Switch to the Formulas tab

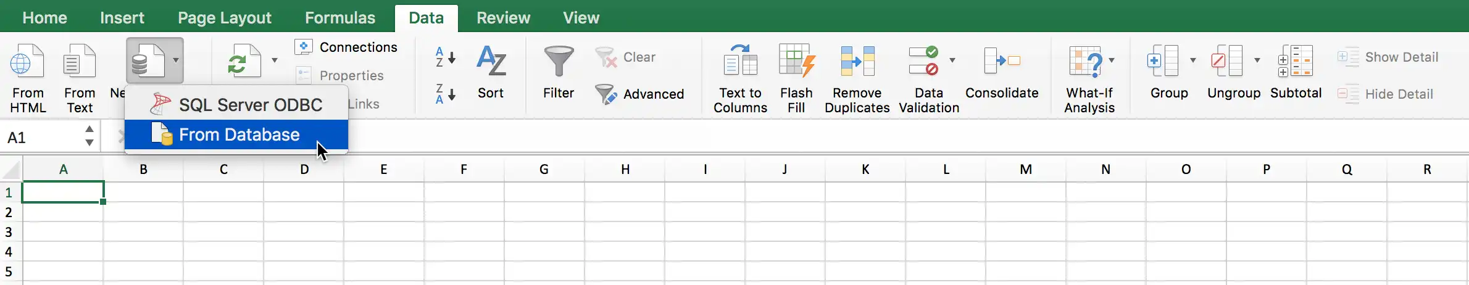[x=339, y=17]
